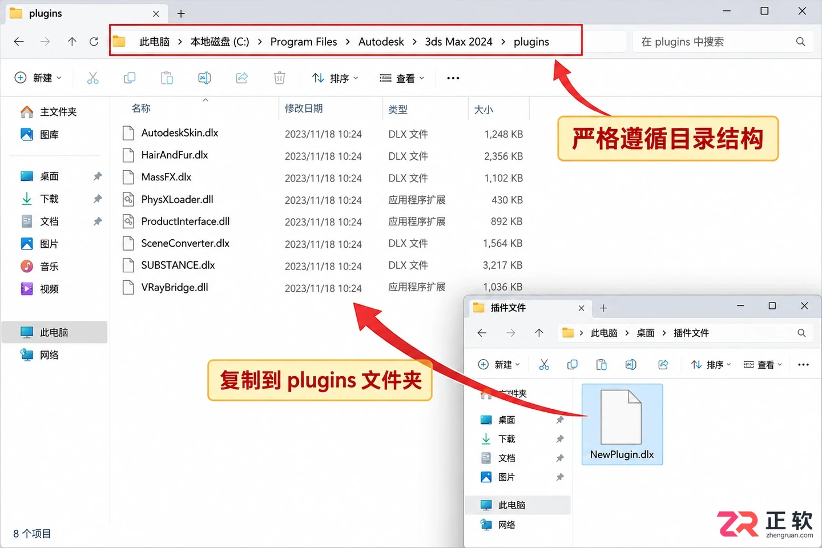Open 排序 dropdown in 插件文件 window
822x548 pixels.
711,365
